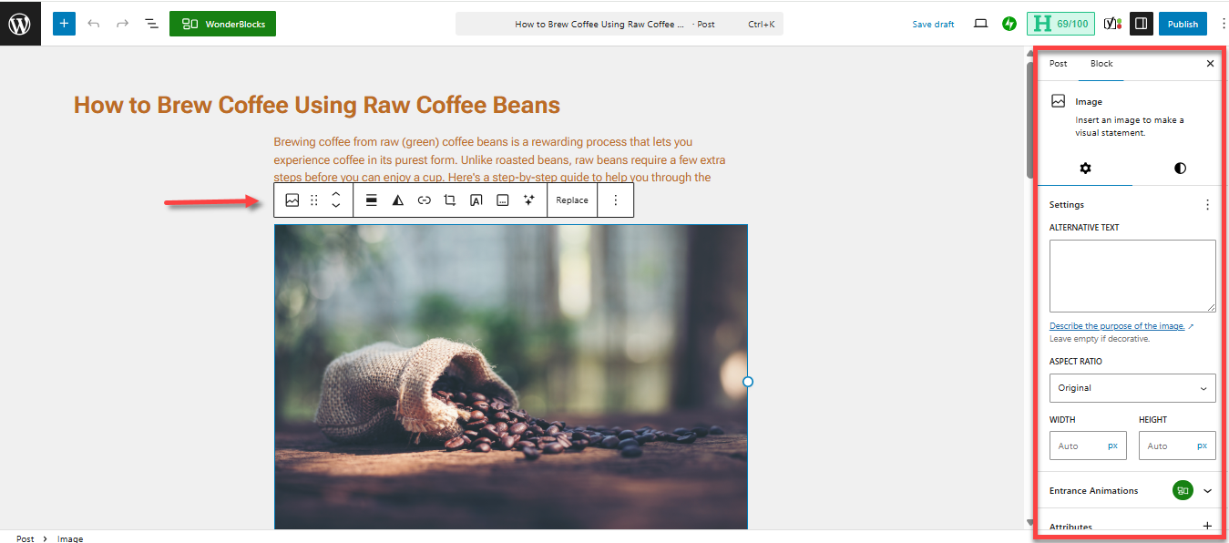Open the AI sparkle tool in toolbar
This screenshot has width=1229, height=543.
(x=528, y=200)
